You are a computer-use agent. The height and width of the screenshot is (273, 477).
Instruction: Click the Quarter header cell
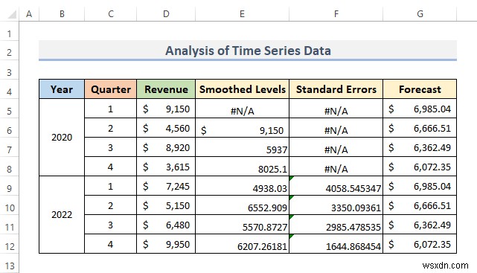111,89
